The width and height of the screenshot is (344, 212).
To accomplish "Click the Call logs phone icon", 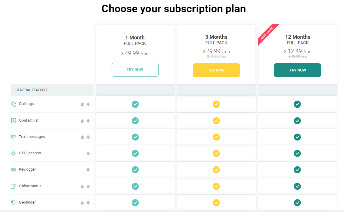I will pos(13,104).
